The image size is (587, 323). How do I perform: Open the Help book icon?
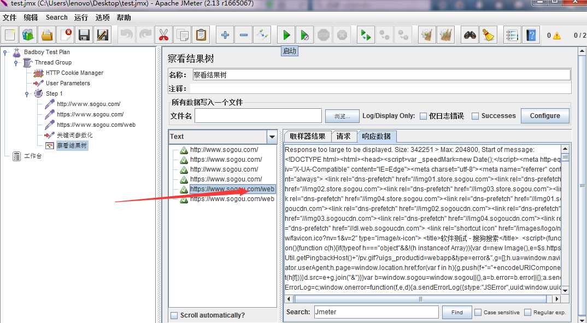(531, 35)
